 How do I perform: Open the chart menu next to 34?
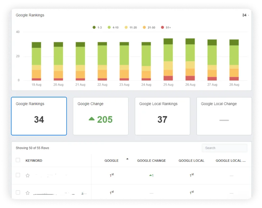click(248, 15)
